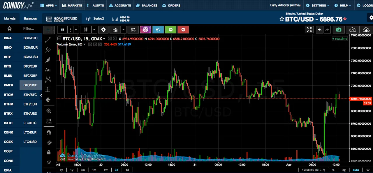Open the BALANCES menu item
Screen dimensions: 373x173
coord(147,5)
